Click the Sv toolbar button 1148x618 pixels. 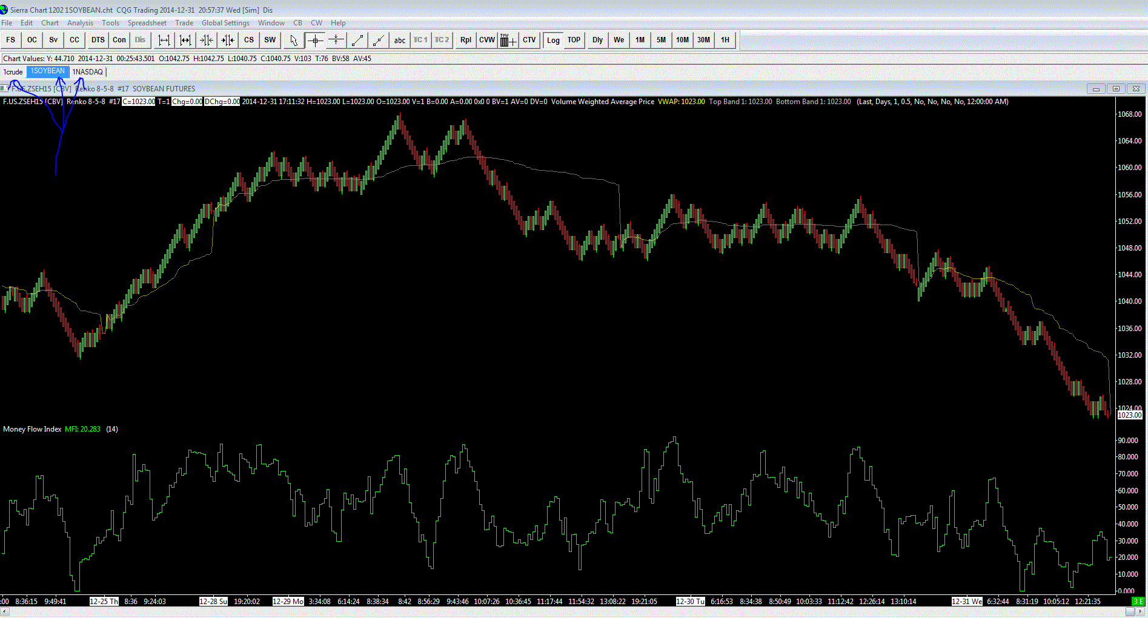point(53,40)
